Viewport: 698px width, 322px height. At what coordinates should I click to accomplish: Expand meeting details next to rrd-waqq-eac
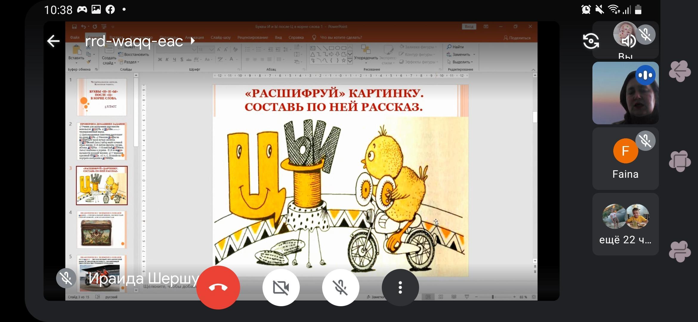pyautogui.click(x=193, y=41)
